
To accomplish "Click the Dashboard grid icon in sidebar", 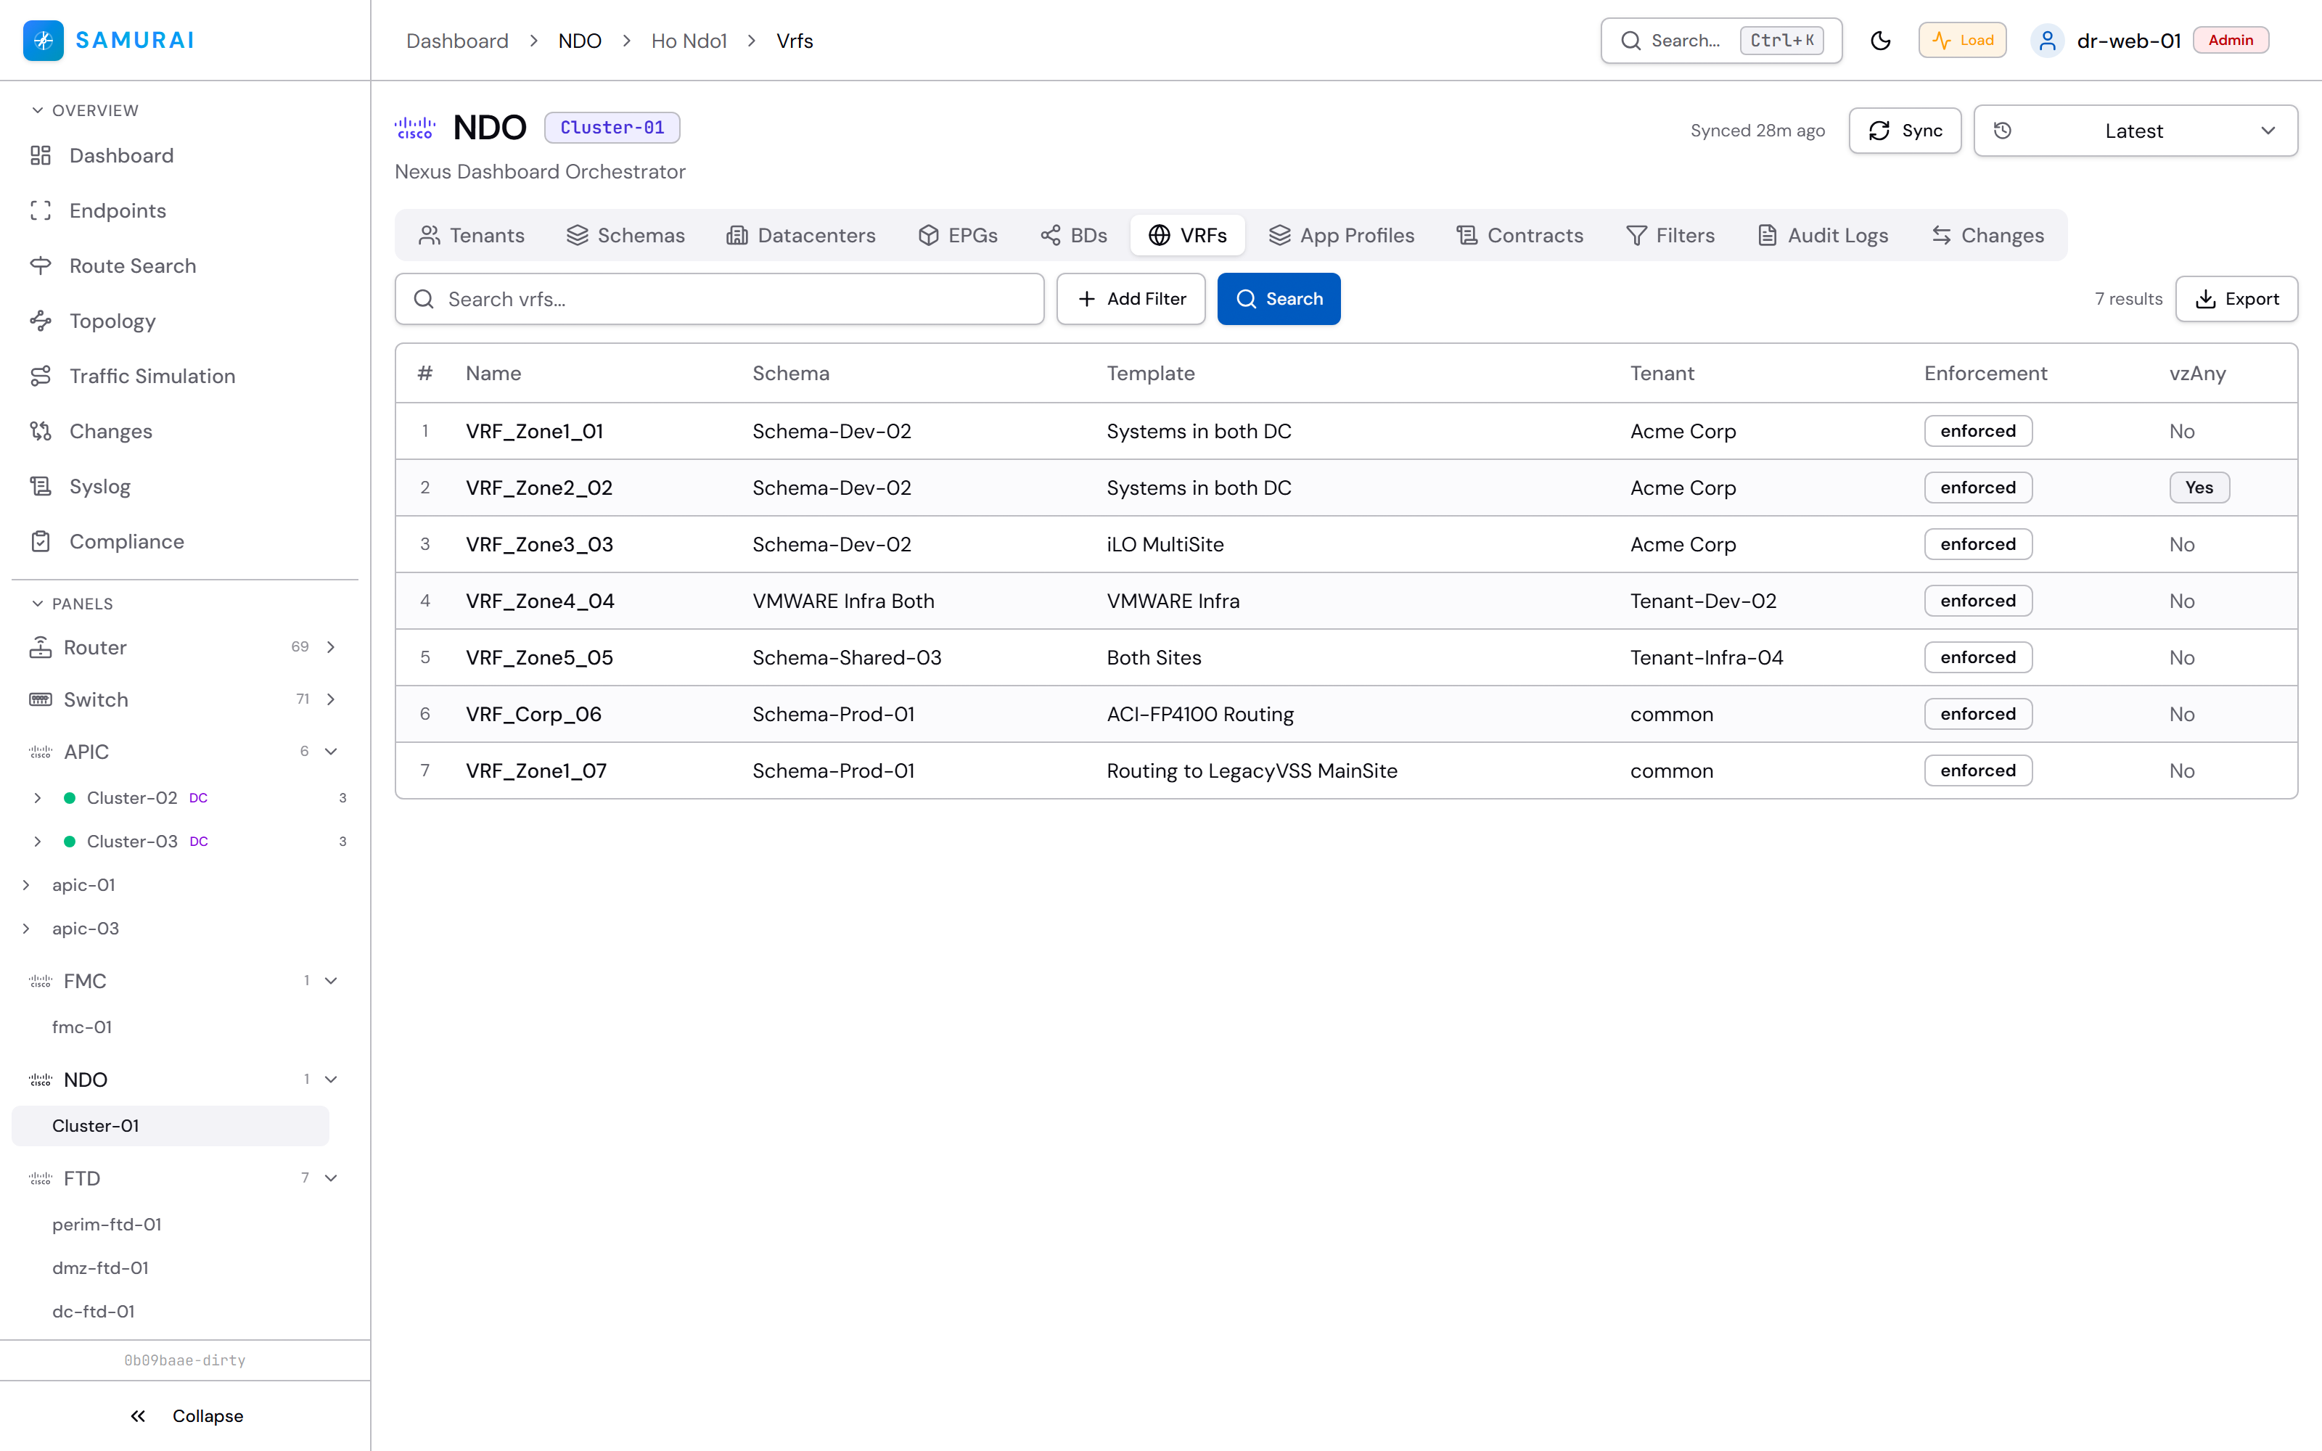I will [41, 155].
